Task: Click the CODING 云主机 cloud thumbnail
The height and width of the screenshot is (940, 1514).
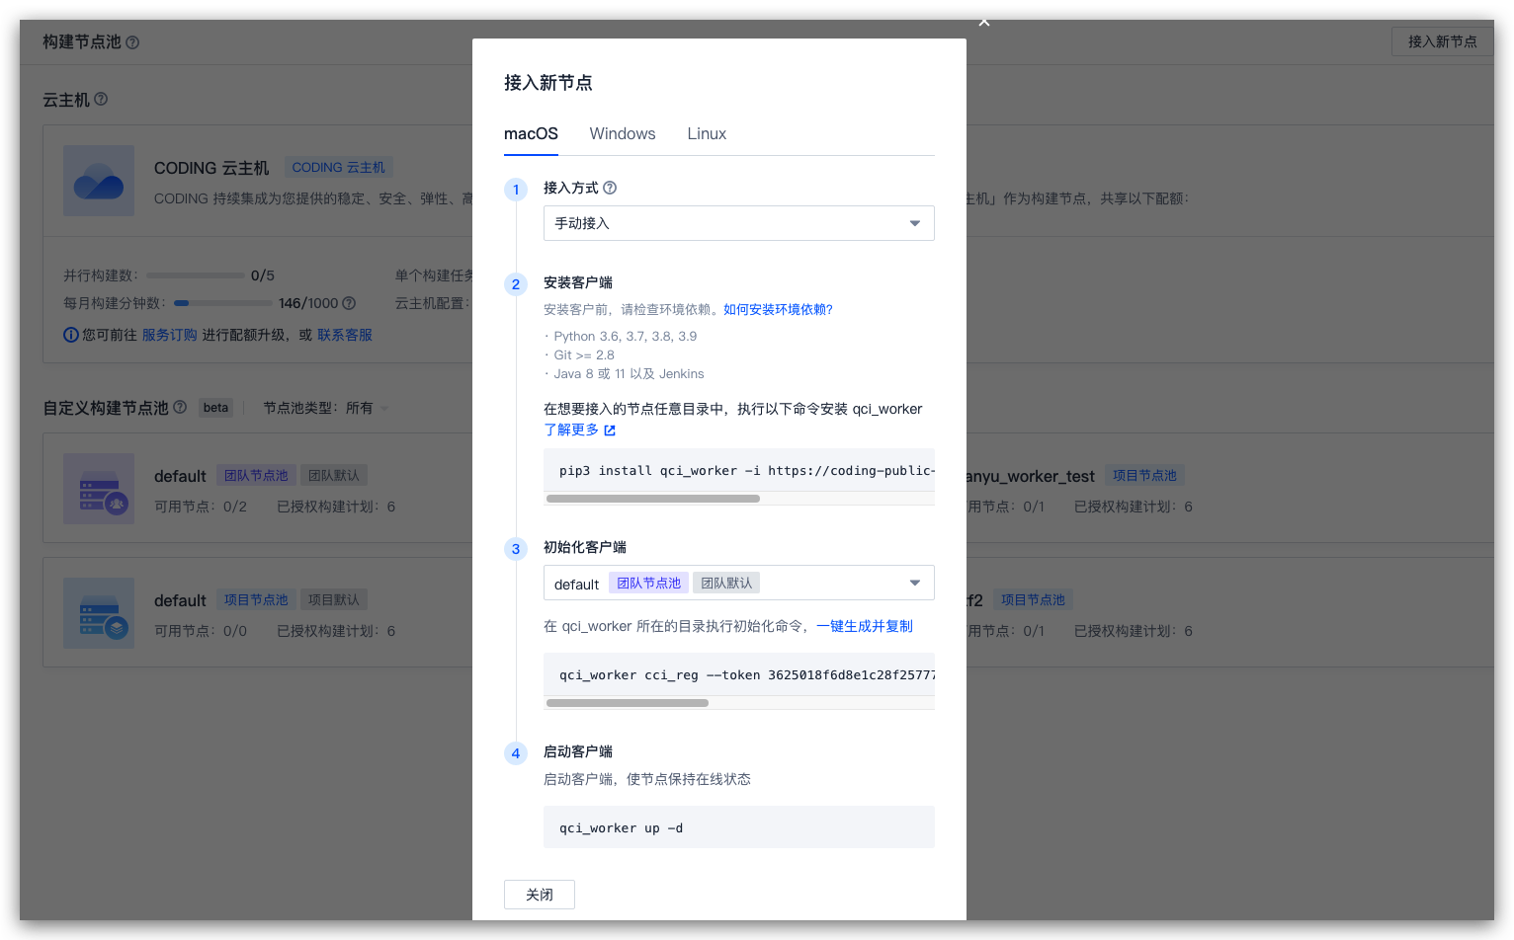Action: pyautogui.click(x=99, y=181)
